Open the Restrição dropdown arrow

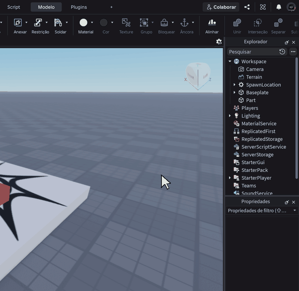tap(46, 22)
